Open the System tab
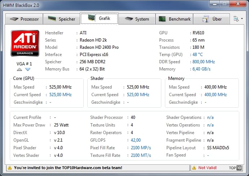 (x=137, y=19)
